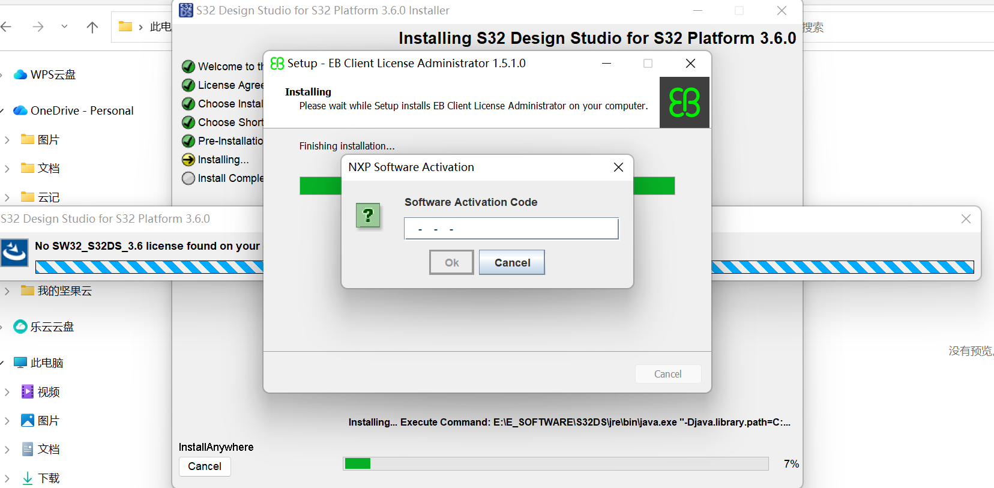The width and height of the screenshot is (994, 488).
Task: Click the InstallAnywhere Cancel button
Action: coord(205,466)
